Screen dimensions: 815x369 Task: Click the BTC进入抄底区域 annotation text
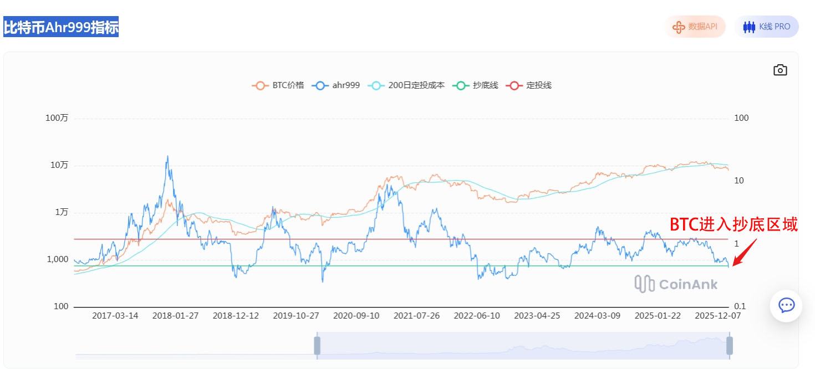click(733, 224)
